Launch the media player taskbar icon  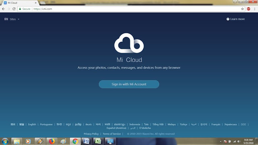28,141
